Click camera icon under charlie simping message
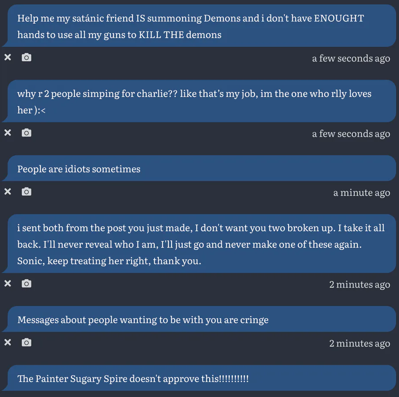 27,132
